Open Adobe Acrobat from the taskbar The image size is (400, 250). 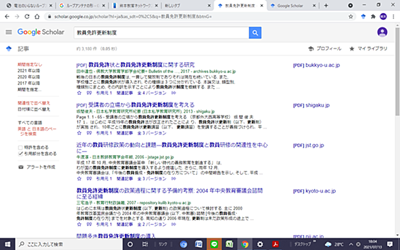(x=275, y=245)
